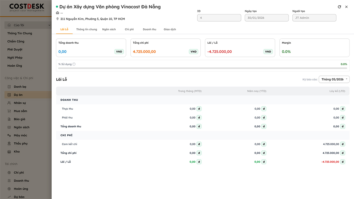Click the Margin 0.0% value
This screenshot has height=199, width=354.
pyautogui.click(x=286, y=52)
